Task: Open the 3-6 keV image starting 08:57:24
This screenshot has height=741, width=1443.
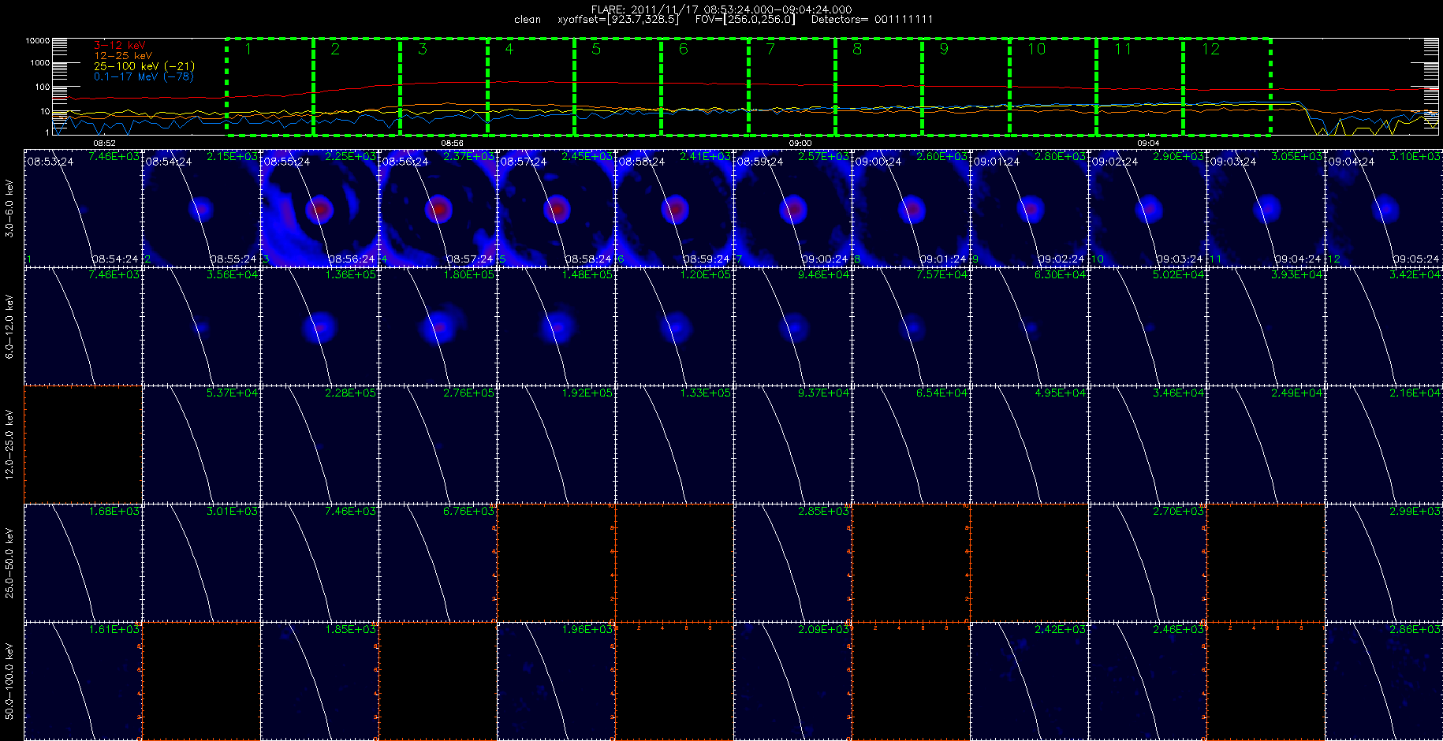Action: (x=556, y=208)
